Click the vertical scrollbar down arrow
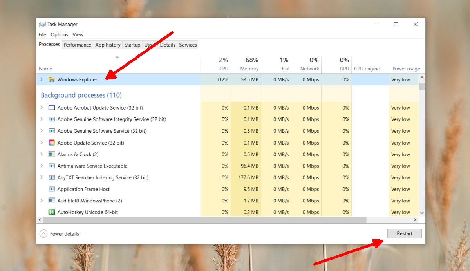 click(x=422, y=212)
